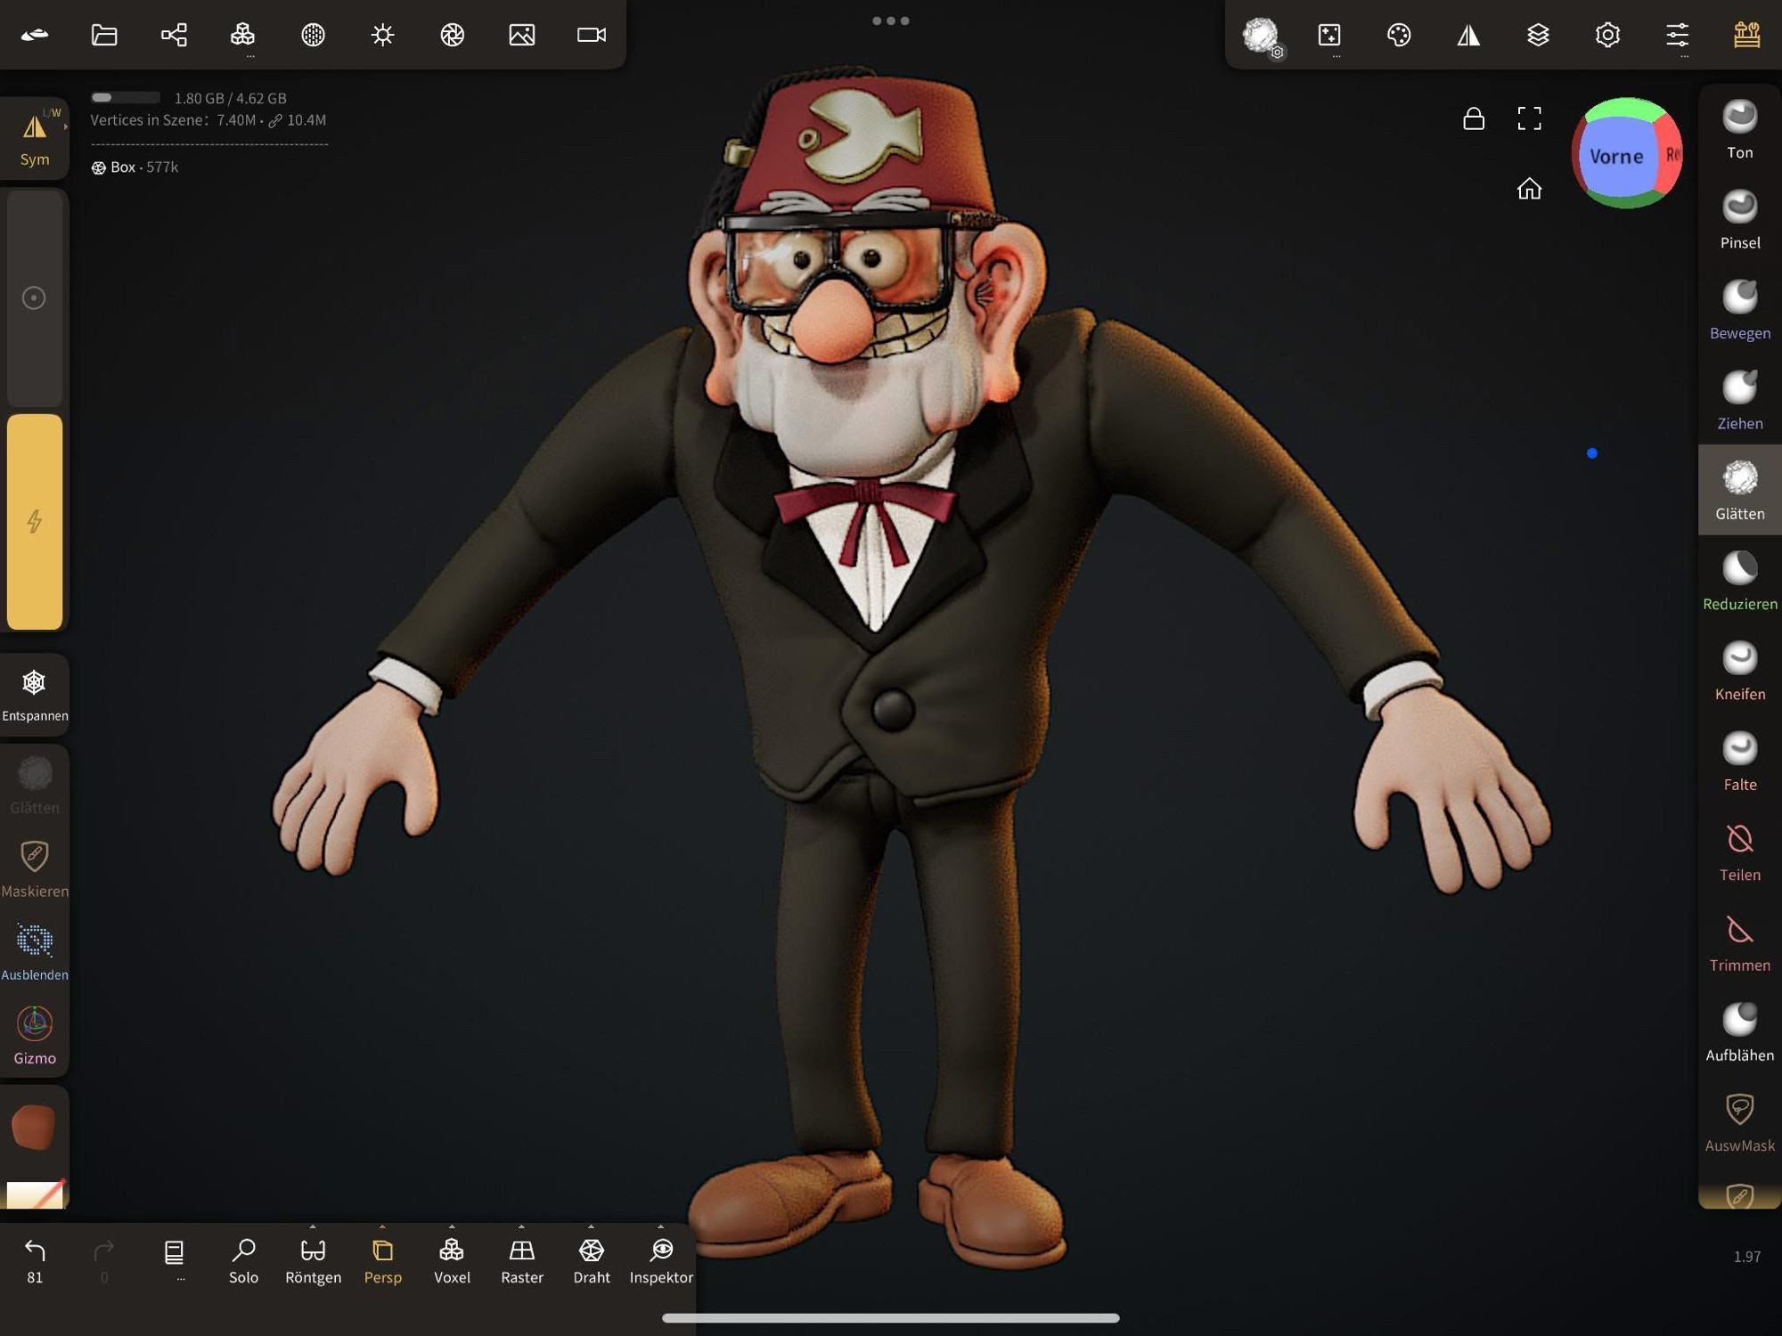Open the Stroke settings menu
1782x1336 pixels.
1329,35
